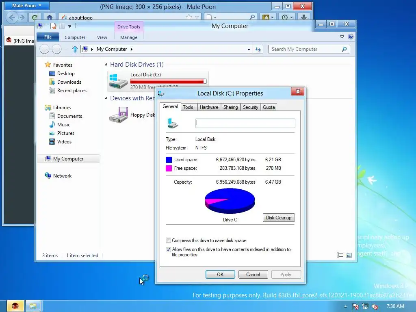Image resolution: width=416 pixels, height=312 pixels.
Task: Switch to the large icons view icon
Action: pyautogui.click(x=349, y=255)
